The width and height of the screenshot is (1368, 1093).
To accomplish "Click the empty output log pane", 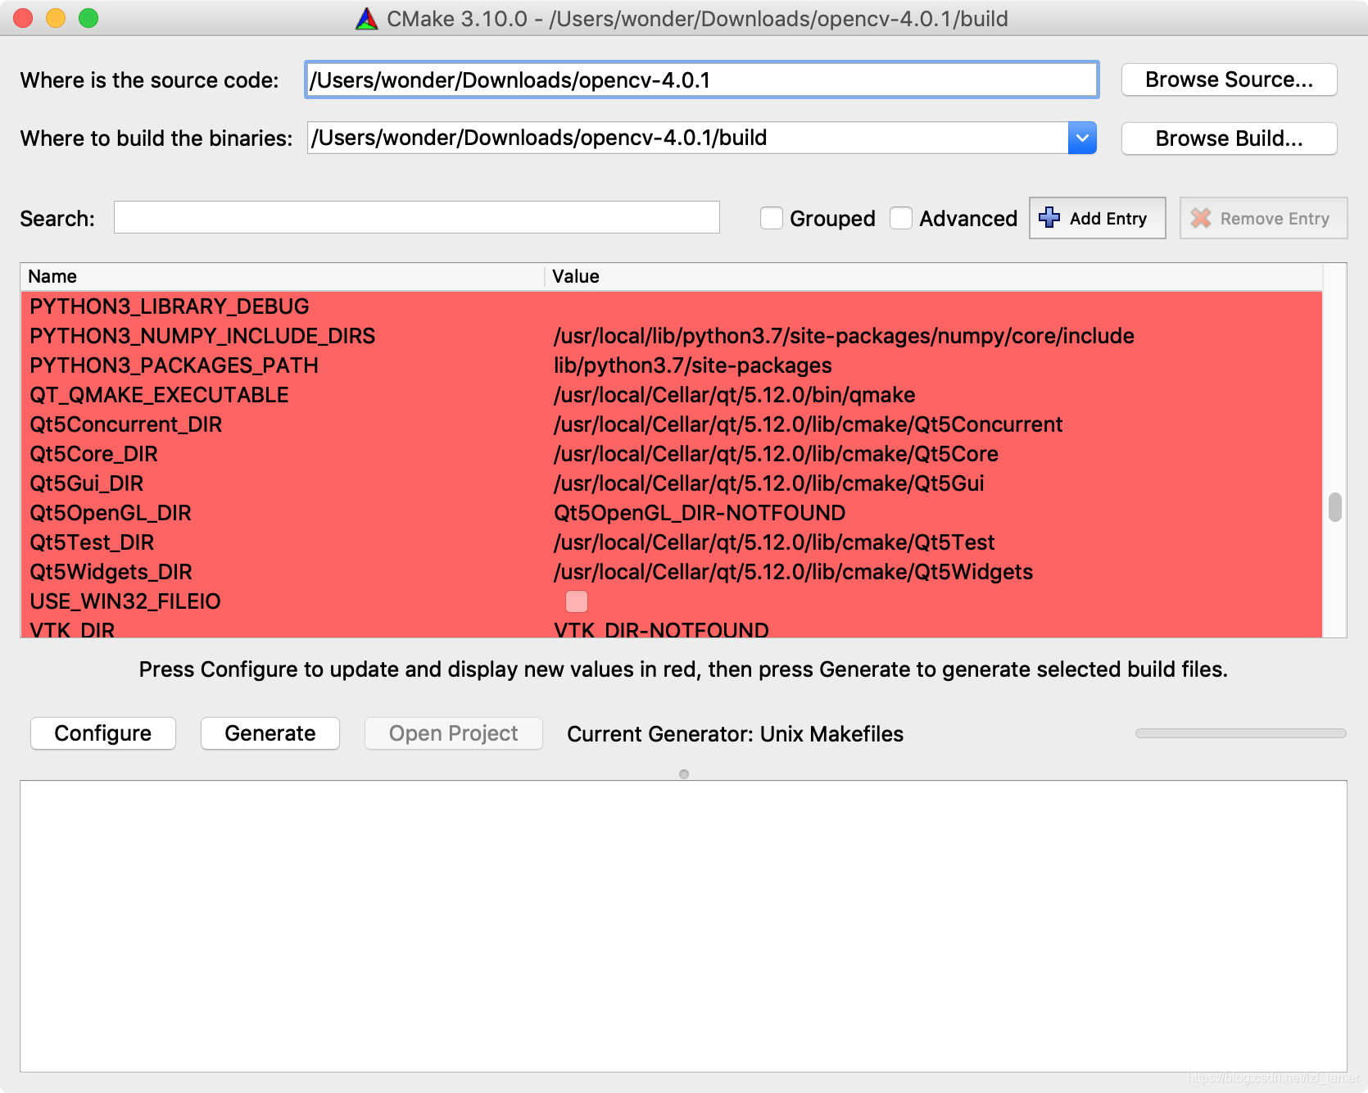I will [x=683, y=926].
